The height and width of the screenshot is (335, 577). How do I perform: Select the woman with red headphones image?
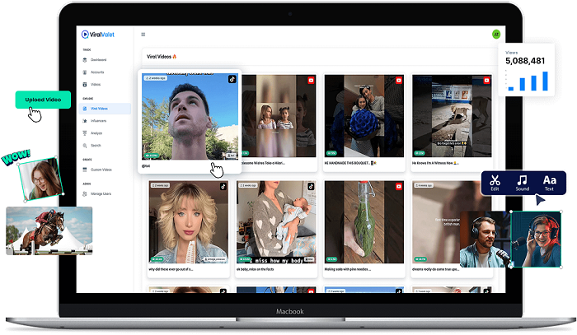536,240
